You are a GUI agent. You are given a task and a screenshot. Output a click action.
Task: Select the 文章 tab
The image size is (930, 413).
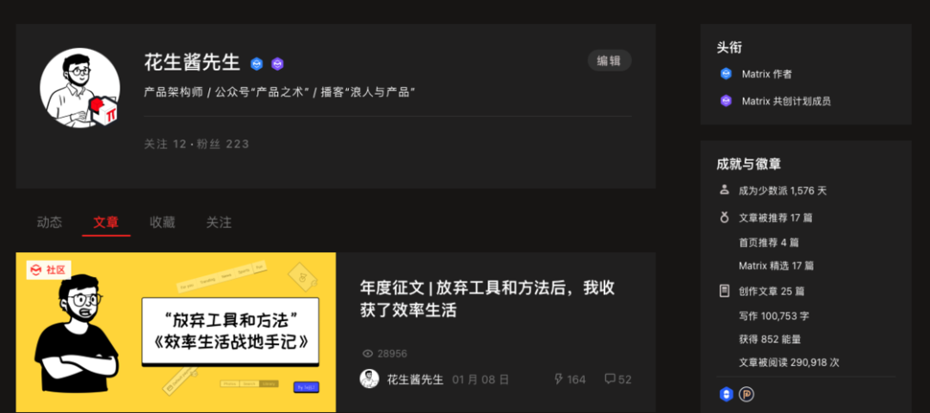(106, 223)
